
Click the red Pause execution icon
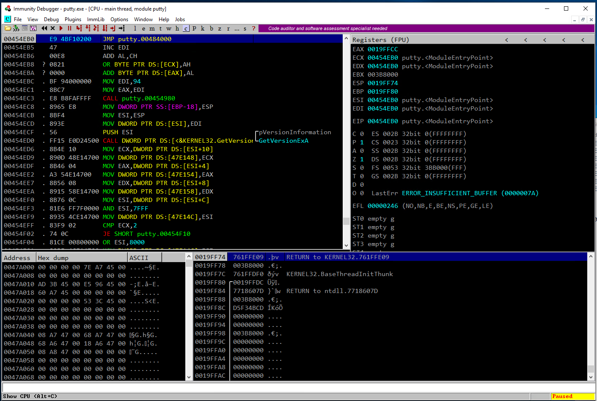(x=69, y=28)
